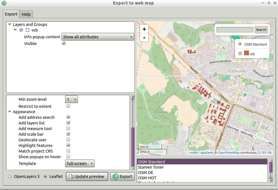The width and height of the screenshot is (278, 190).
Task: Click the basemap list scroll-up arrow
Action: (x=271, y=160)
